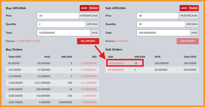Click the red Buy ARCANA button
Screen dimensions: 205x107
pos(88,41)
